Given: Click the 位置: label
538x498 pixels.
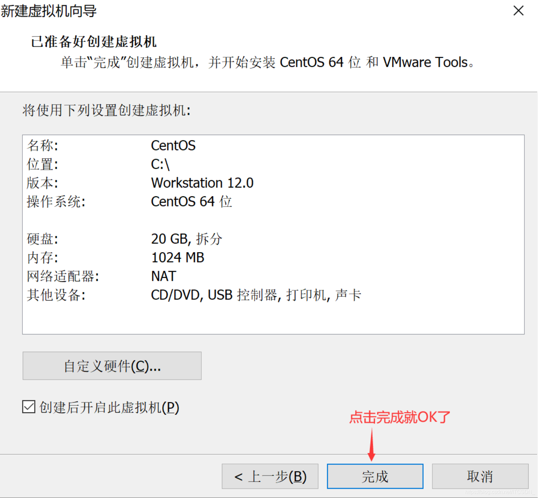Looking at the screenshot, I should pyautogui.click(x=42, y=164).
